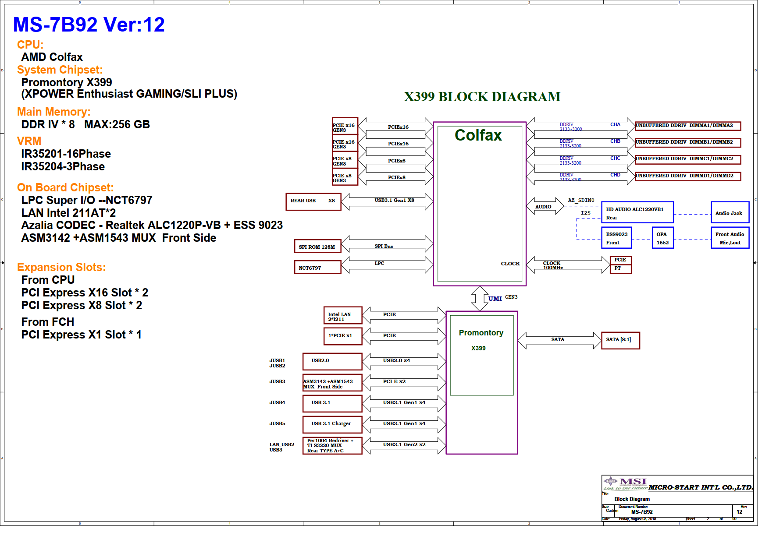The image size is (769, 543).
Task: Select the OPA 1652 box
Action: coord(663,238)
